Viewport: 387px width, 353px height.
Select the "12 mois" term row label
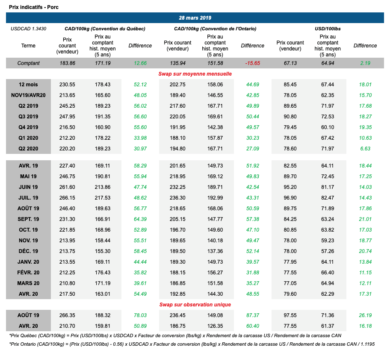(28, 85)
